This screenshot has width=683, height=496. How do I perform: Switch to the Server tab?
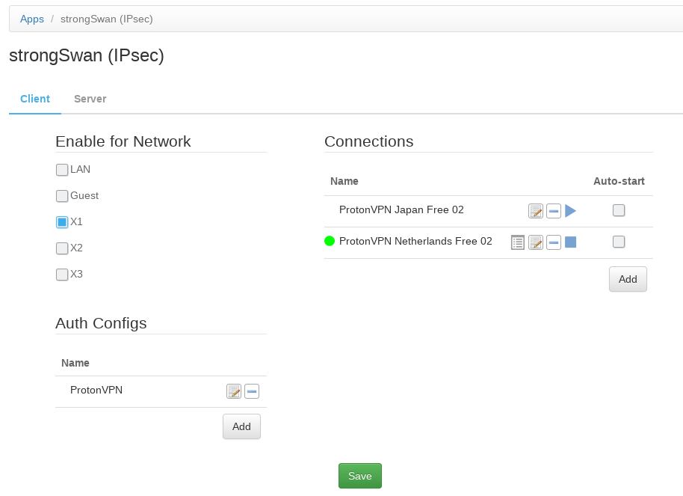coord(90,99)
